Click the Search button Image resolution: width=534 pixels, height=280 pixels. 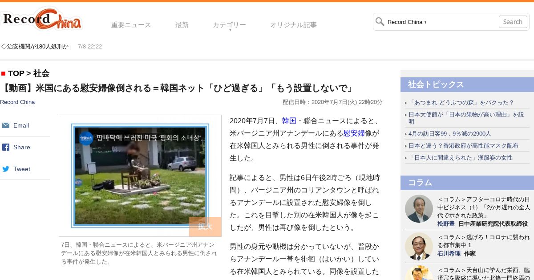click(513, 22)
